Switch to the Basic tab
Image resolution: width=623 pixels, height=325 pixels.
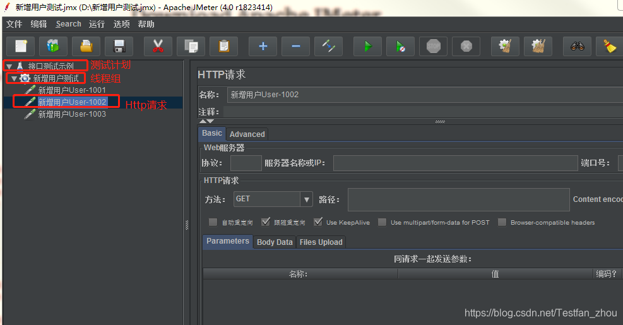click(212, 134)
